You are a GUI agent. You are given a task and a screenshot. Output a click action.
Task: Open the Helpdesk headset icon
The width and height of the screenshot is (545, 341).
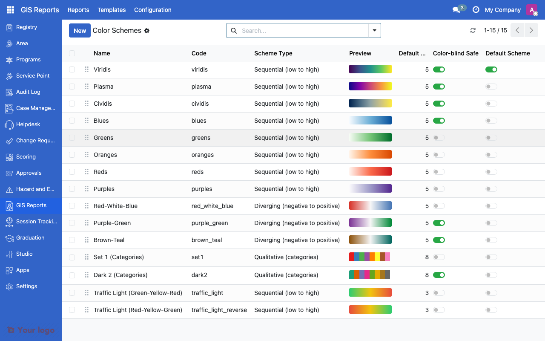(9, 124)
